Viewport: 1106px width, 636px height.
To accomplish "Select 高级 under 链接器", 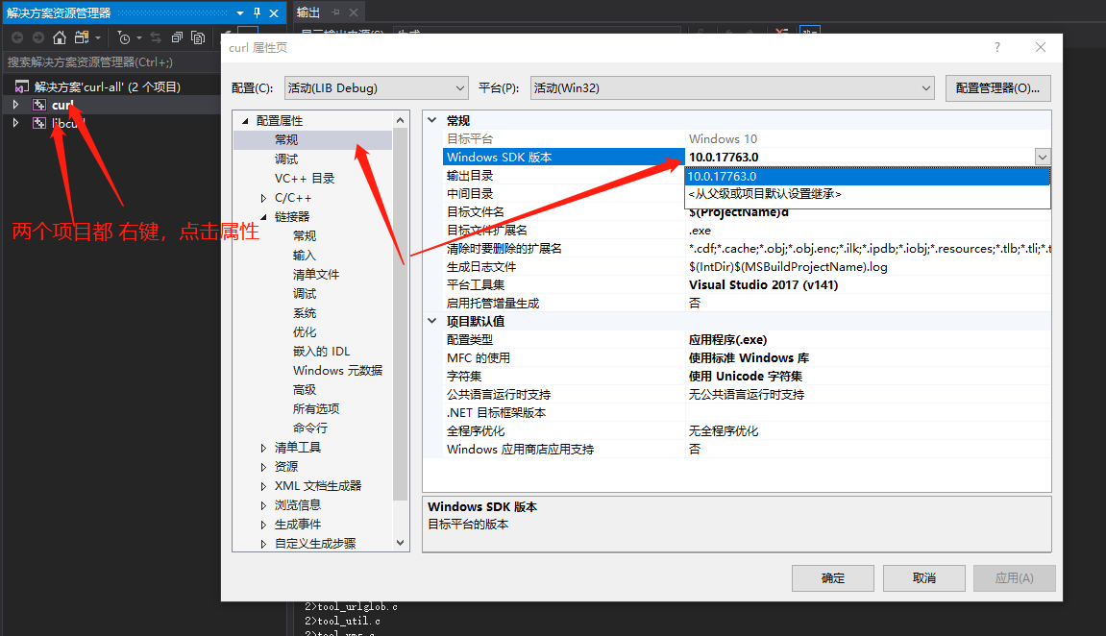I will [305, 390].
